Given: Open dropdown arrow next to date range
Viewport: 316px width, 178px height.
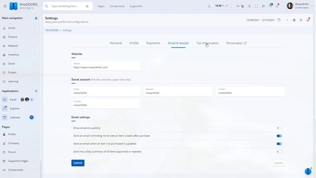Looking at the screenshot, I should click(287, 20).
